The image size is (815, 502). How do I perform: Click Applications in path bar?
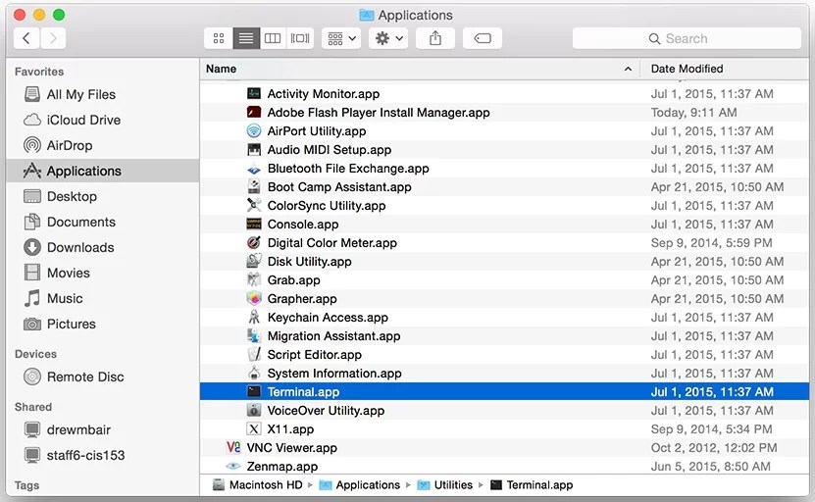click(360, 485)
